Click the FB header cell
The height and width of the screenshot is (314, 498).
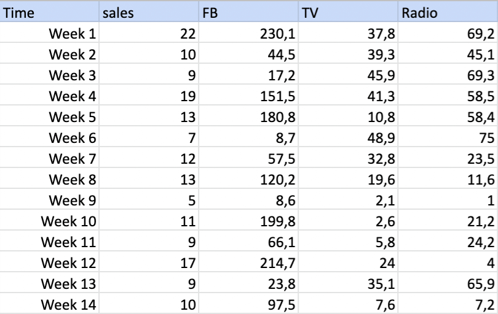point(248,12)
